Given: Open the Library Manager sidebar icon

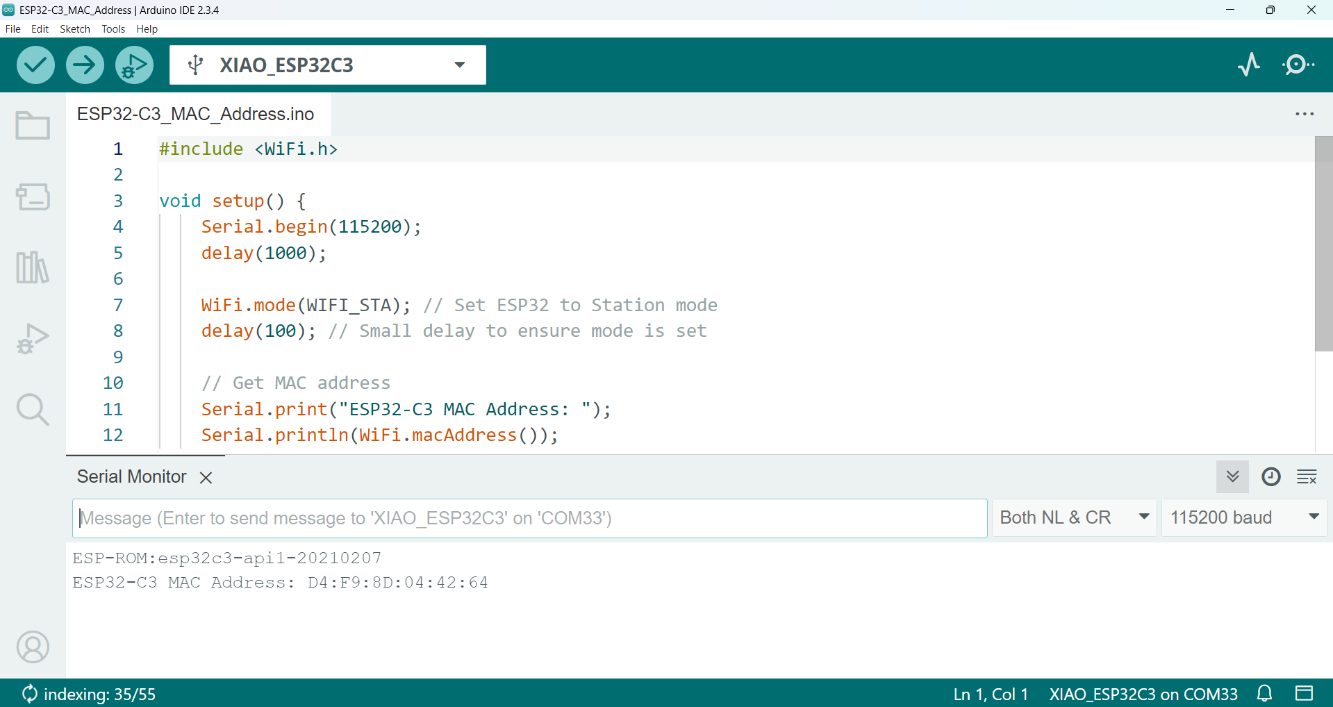Looking at the screenshot, I should click(33, 267).
